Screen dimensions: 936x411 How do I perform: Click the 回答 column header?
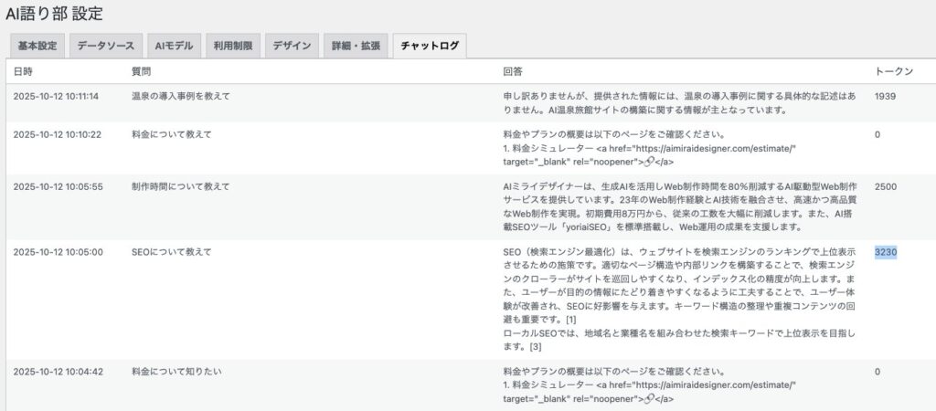click(x=513, y=71)
